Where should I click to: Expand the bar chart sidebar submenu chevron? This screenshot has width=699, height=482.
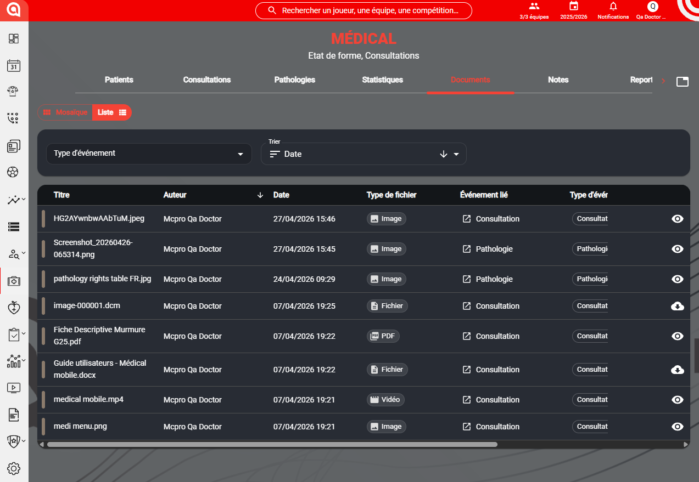coord(24,360)
